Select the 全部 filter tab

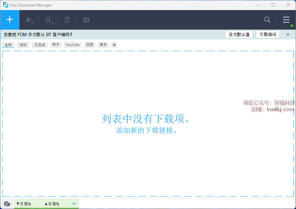[8, 45]
